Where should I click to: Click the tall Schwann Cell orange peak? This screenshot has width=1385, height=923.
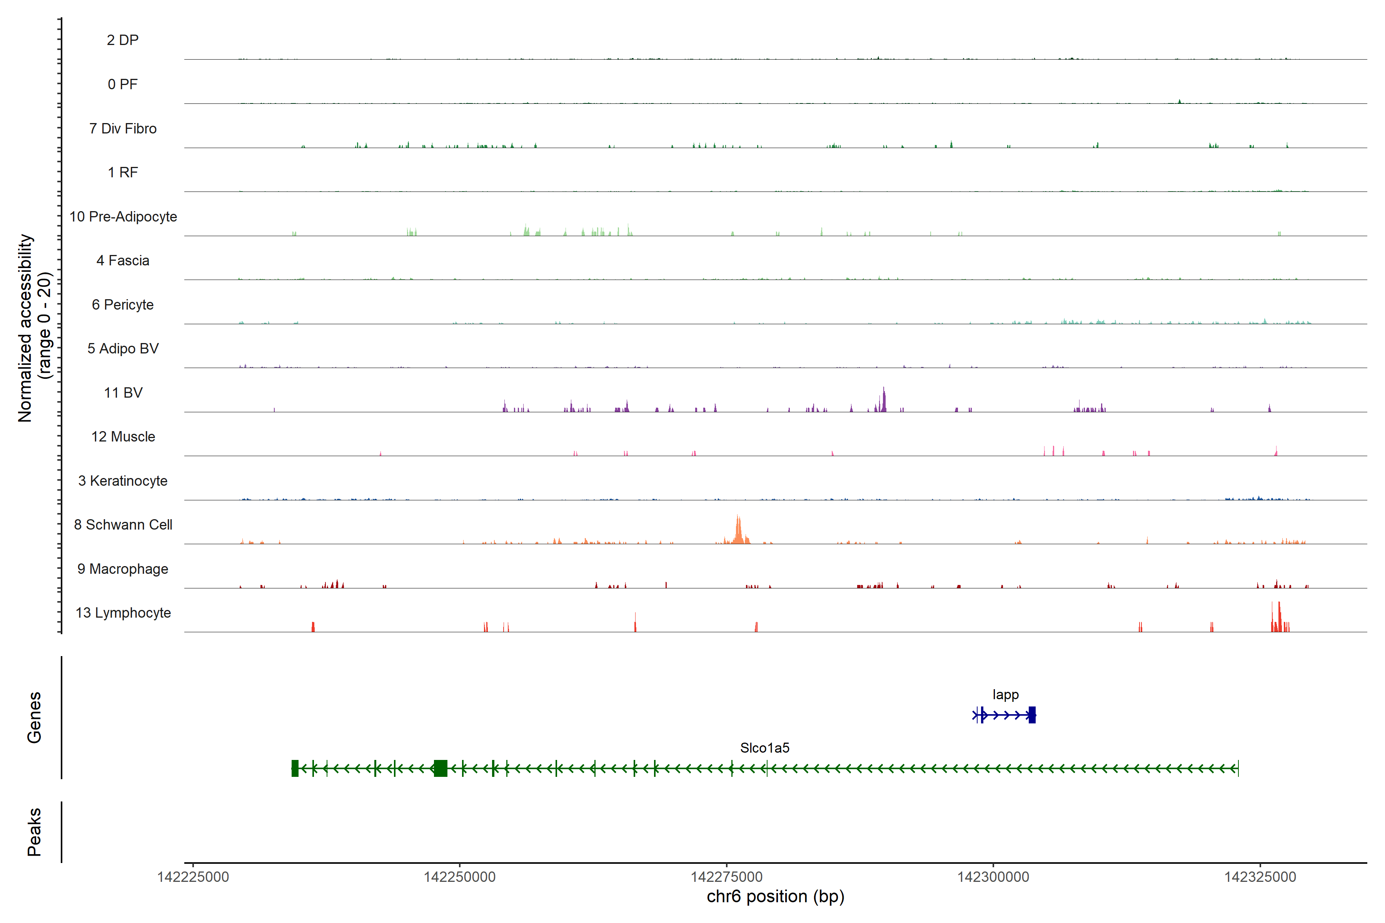(x=738, y=530)
